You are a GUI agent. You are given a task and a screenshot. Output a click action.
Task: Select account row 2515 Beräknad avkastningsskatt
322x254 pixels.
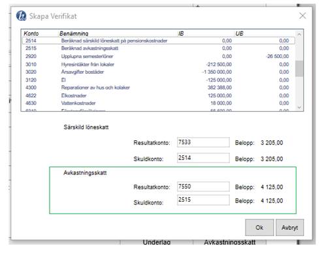pyautogui.click(x=159, y=48)
